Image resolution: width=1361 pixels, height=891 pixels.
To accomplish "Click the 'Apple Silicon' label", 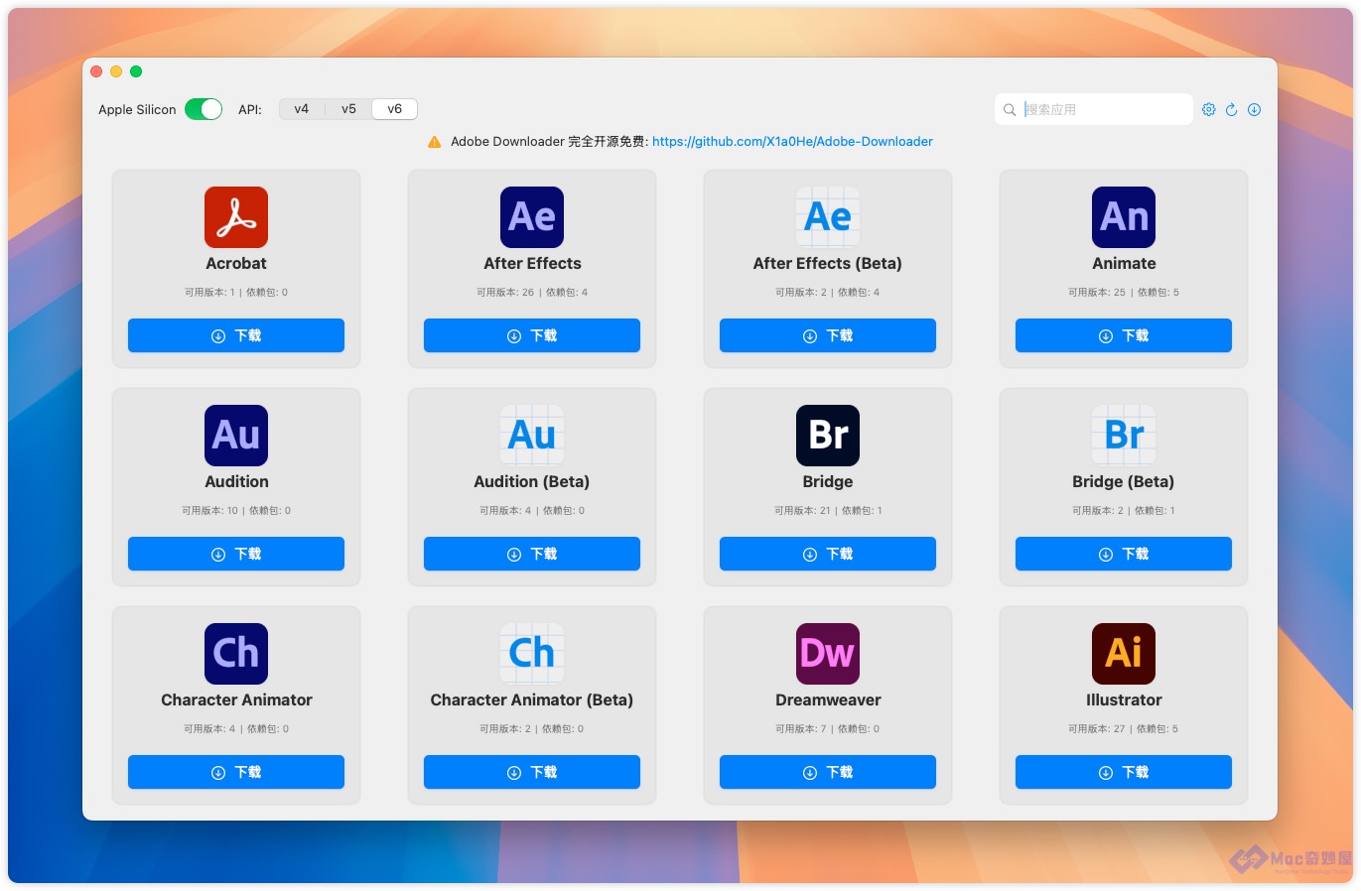I will point(137,110).
